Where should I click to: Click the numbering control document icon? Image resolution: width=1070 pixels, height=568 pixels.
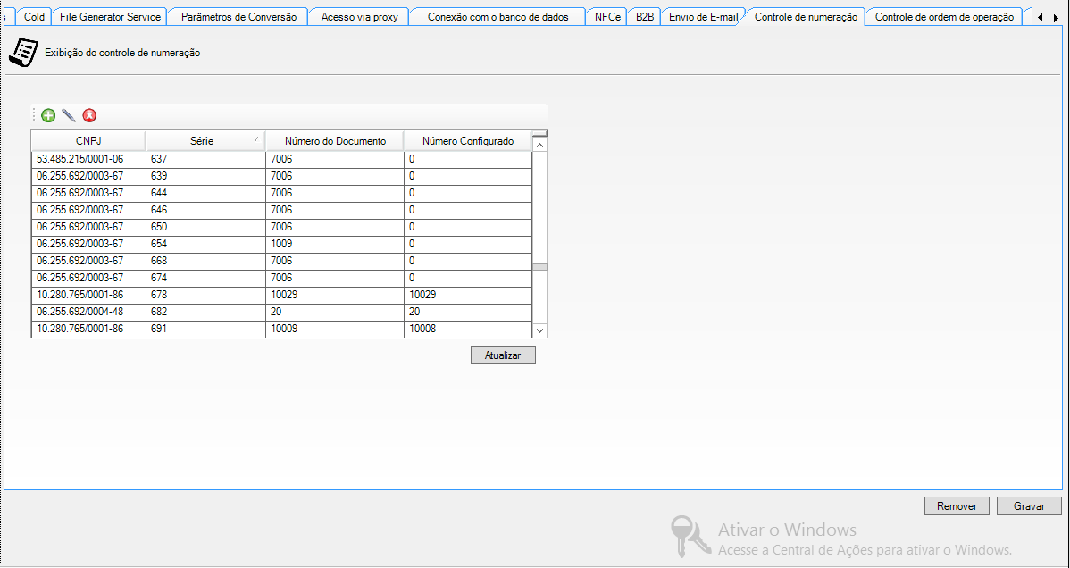23,54
